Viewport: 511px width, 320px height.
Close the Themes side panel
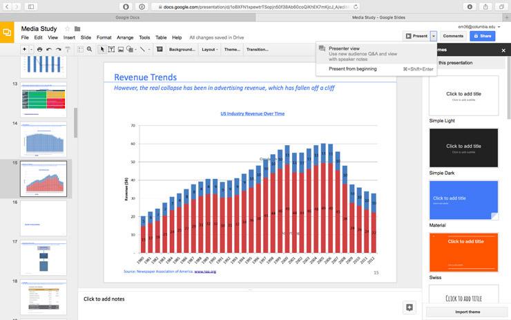[x=503, y=50]
